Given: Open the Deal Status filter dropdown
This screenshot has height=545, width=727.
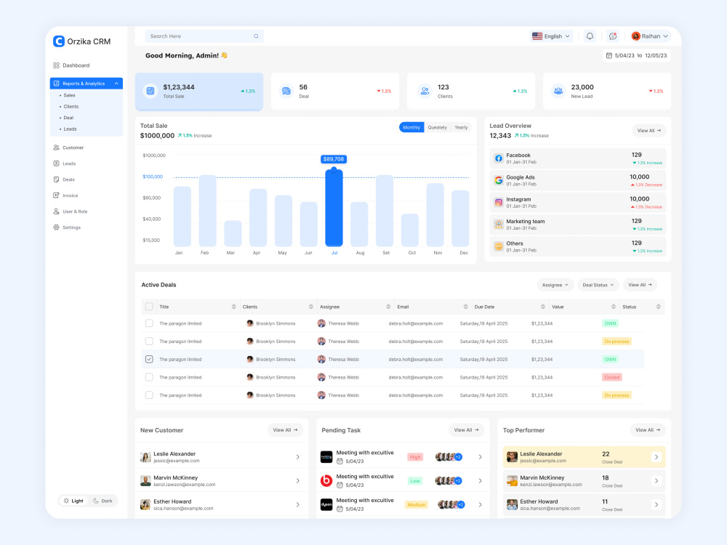Looking at the screenshot, I should click(598, 285).
